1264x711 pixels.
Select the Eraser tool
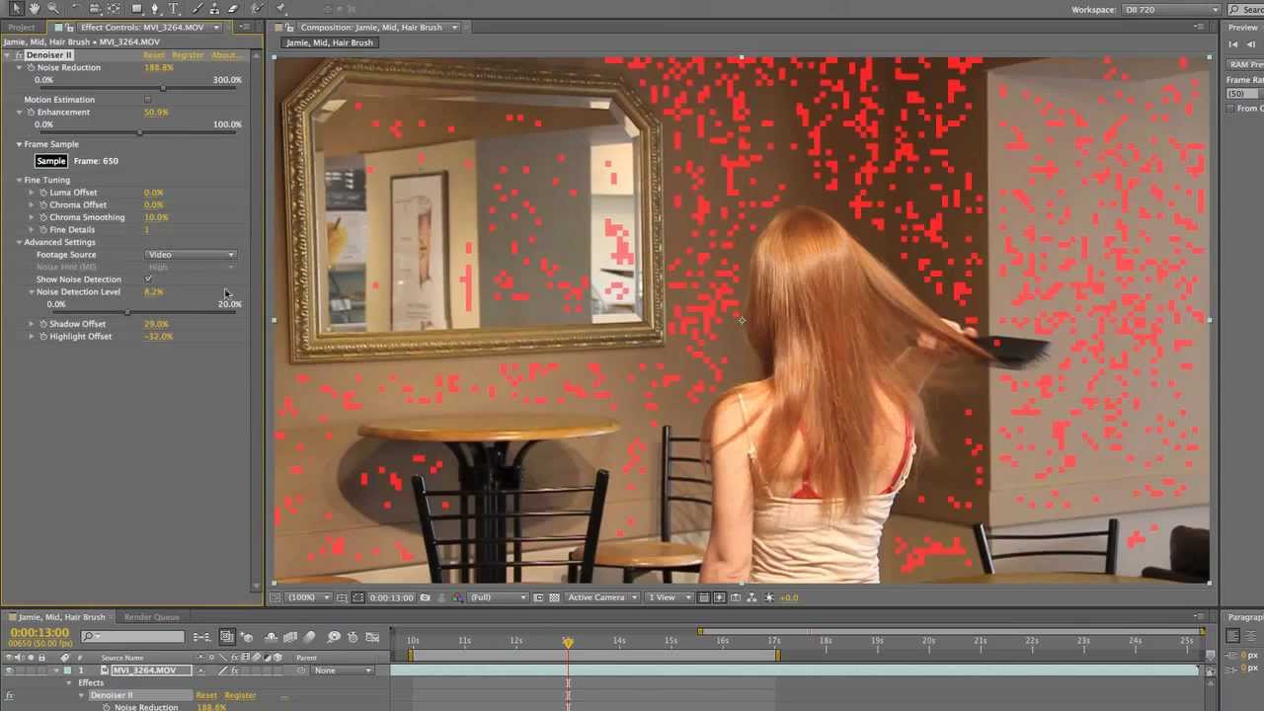point(234,8)
